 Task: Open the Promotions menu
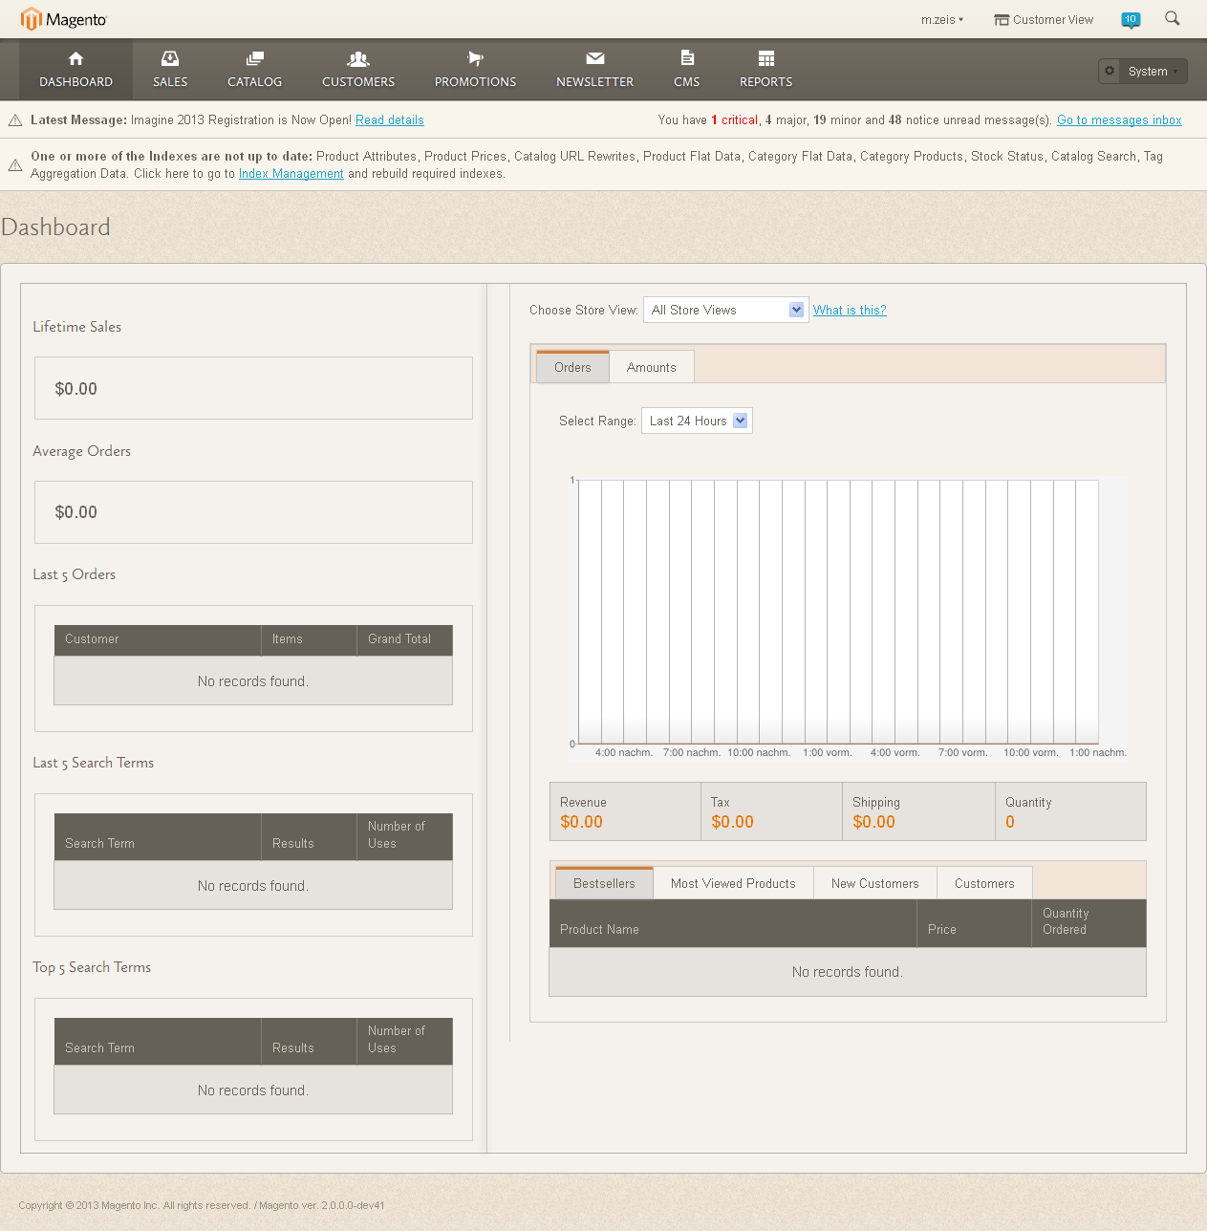click(475, 70)
